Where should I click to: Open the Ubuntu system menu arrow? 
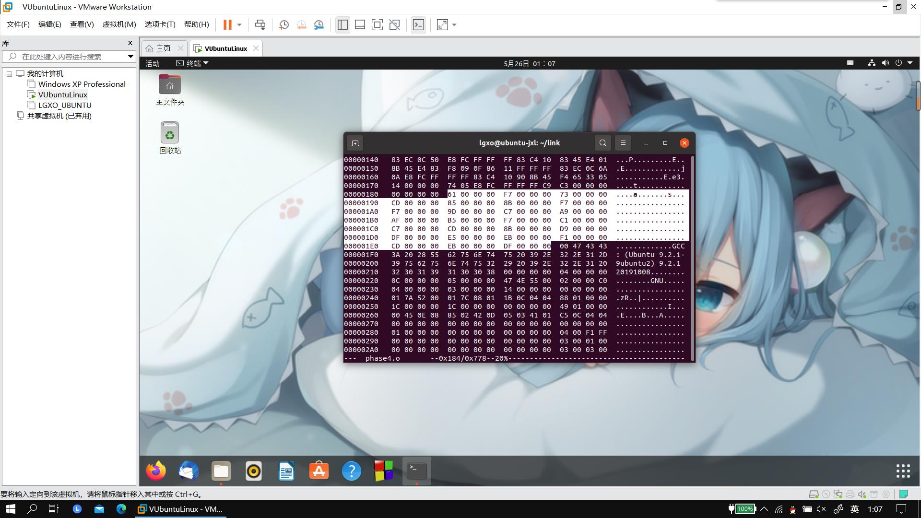pyautogui.click(x=910, y=63)
